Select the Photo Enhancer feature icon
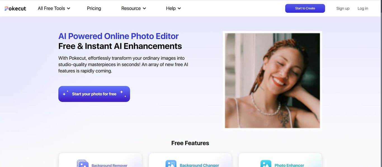 pos(266,164)
